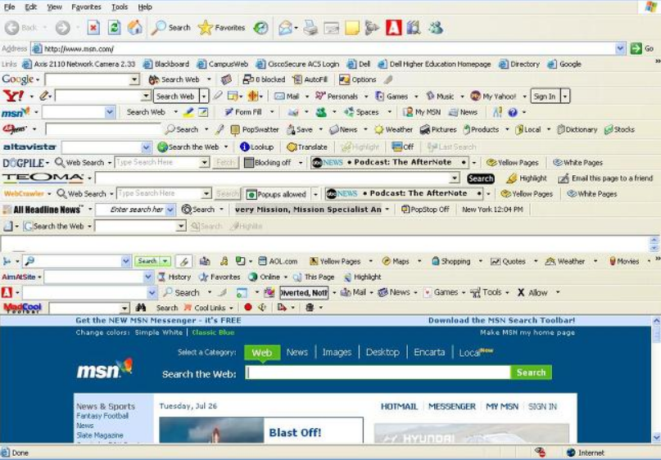
Task: Open the HOTMAIL link
Action: (399, 407)
